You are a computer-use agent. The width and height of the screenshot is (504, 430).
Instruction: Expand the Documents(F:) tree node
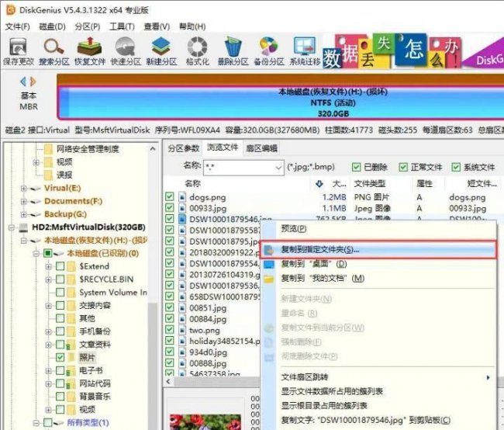23,202
